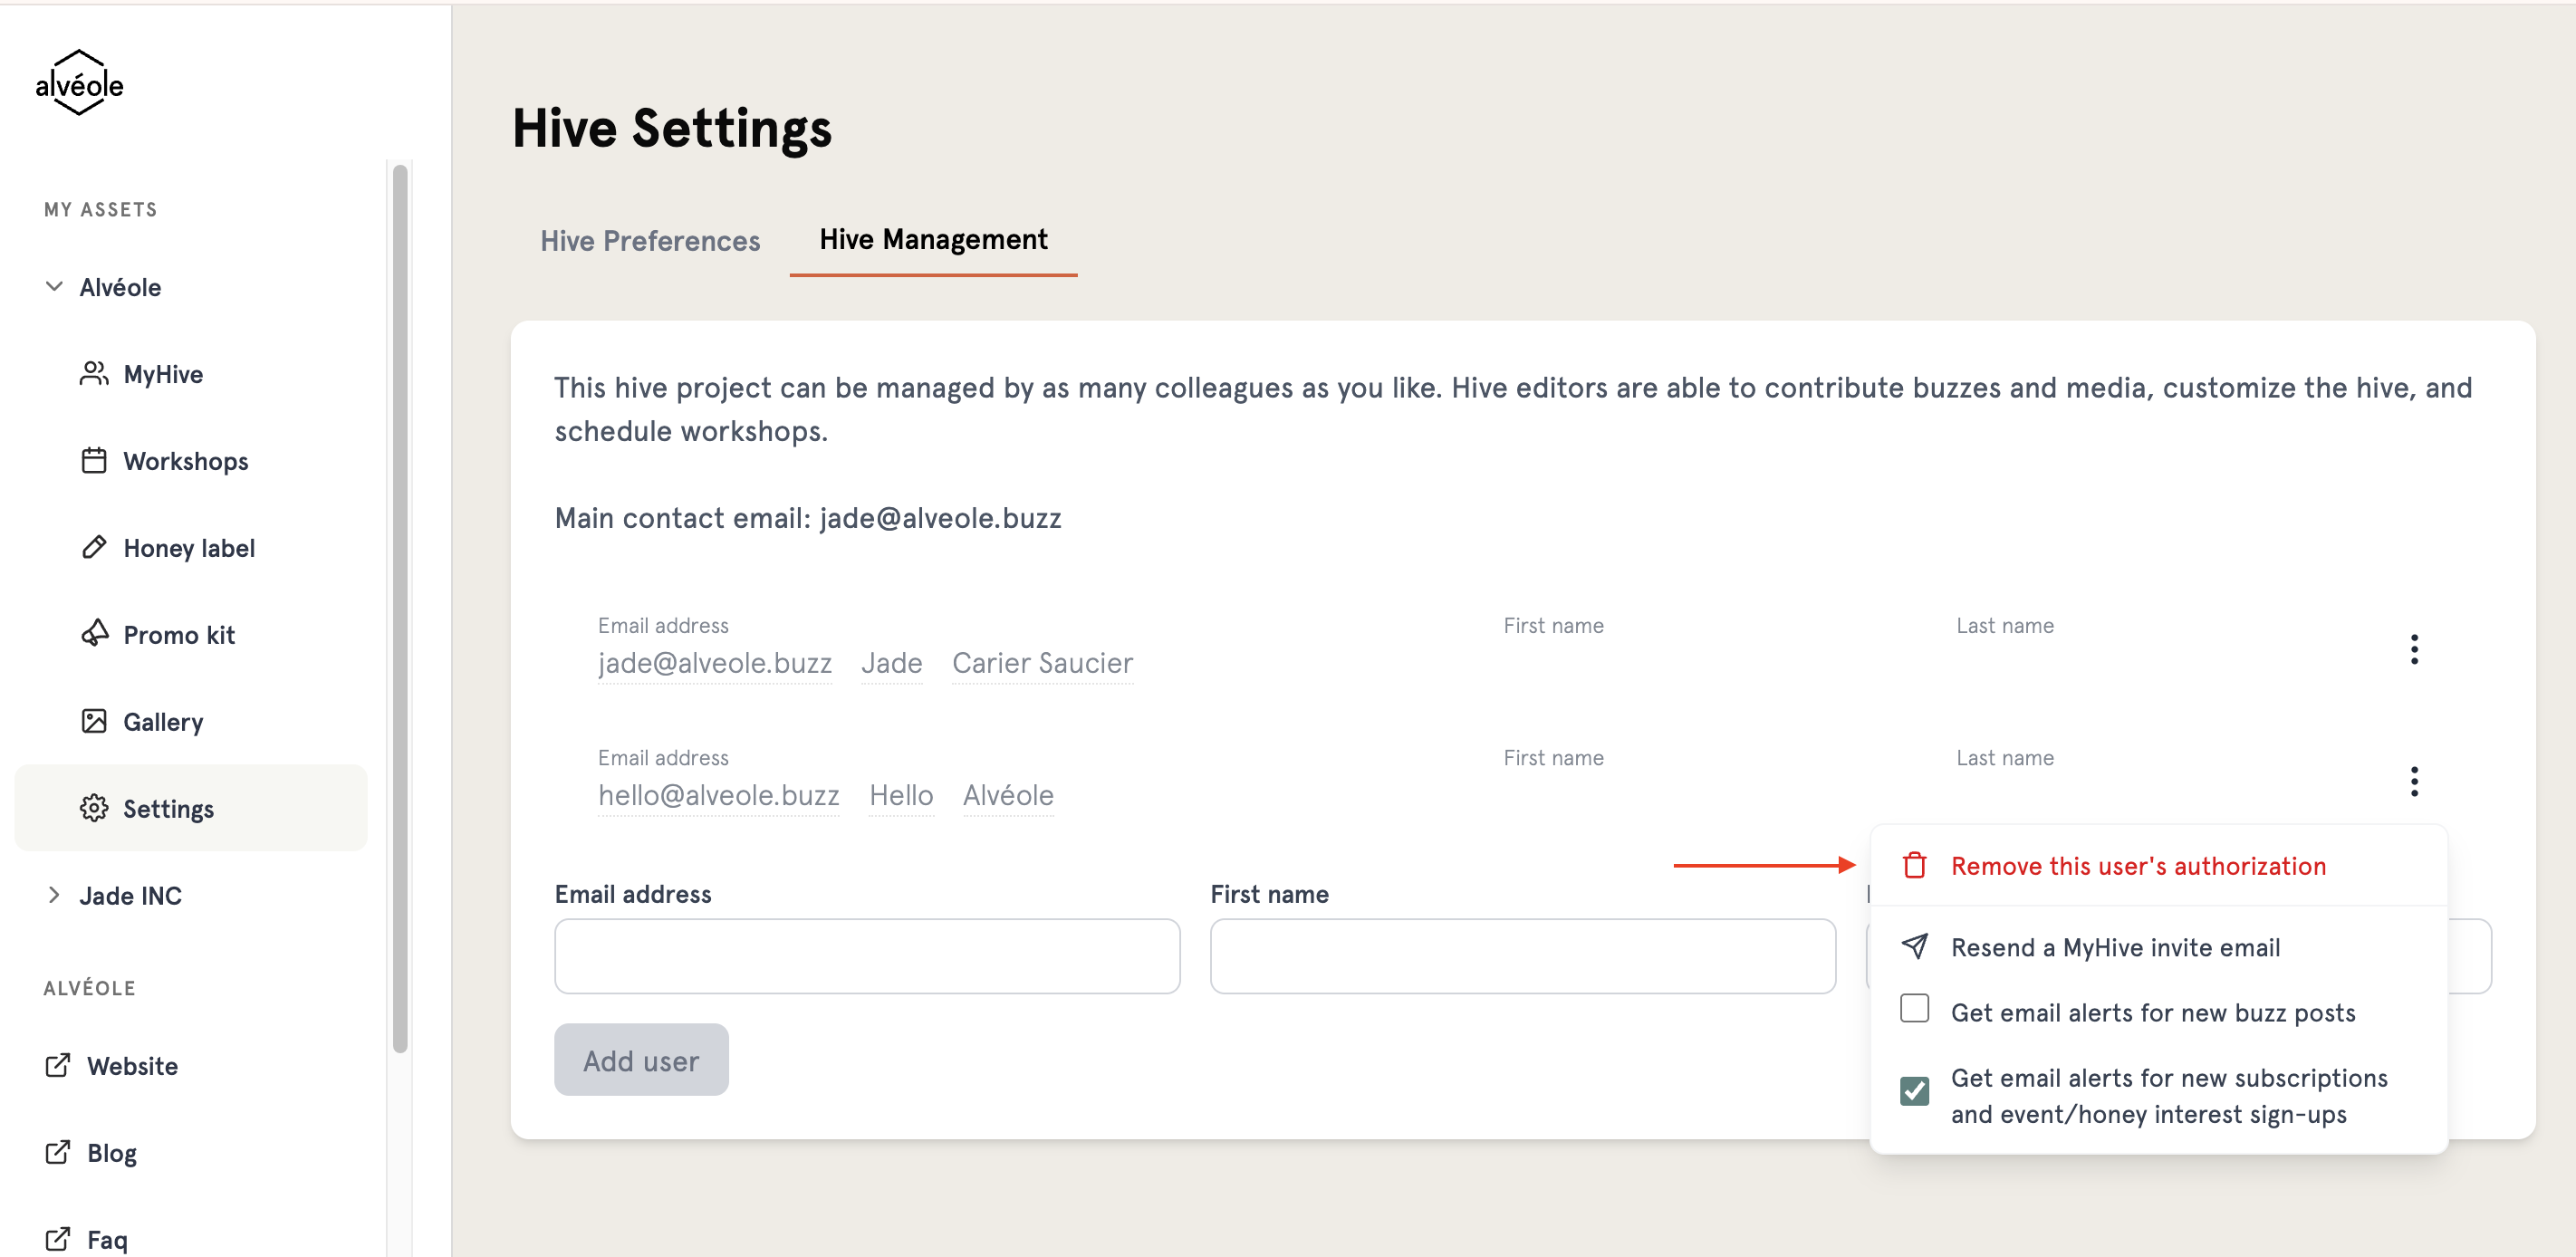
Task: Toggle three-dot menu for hello@alveole.buzz row
Action: coord(2414,781)
